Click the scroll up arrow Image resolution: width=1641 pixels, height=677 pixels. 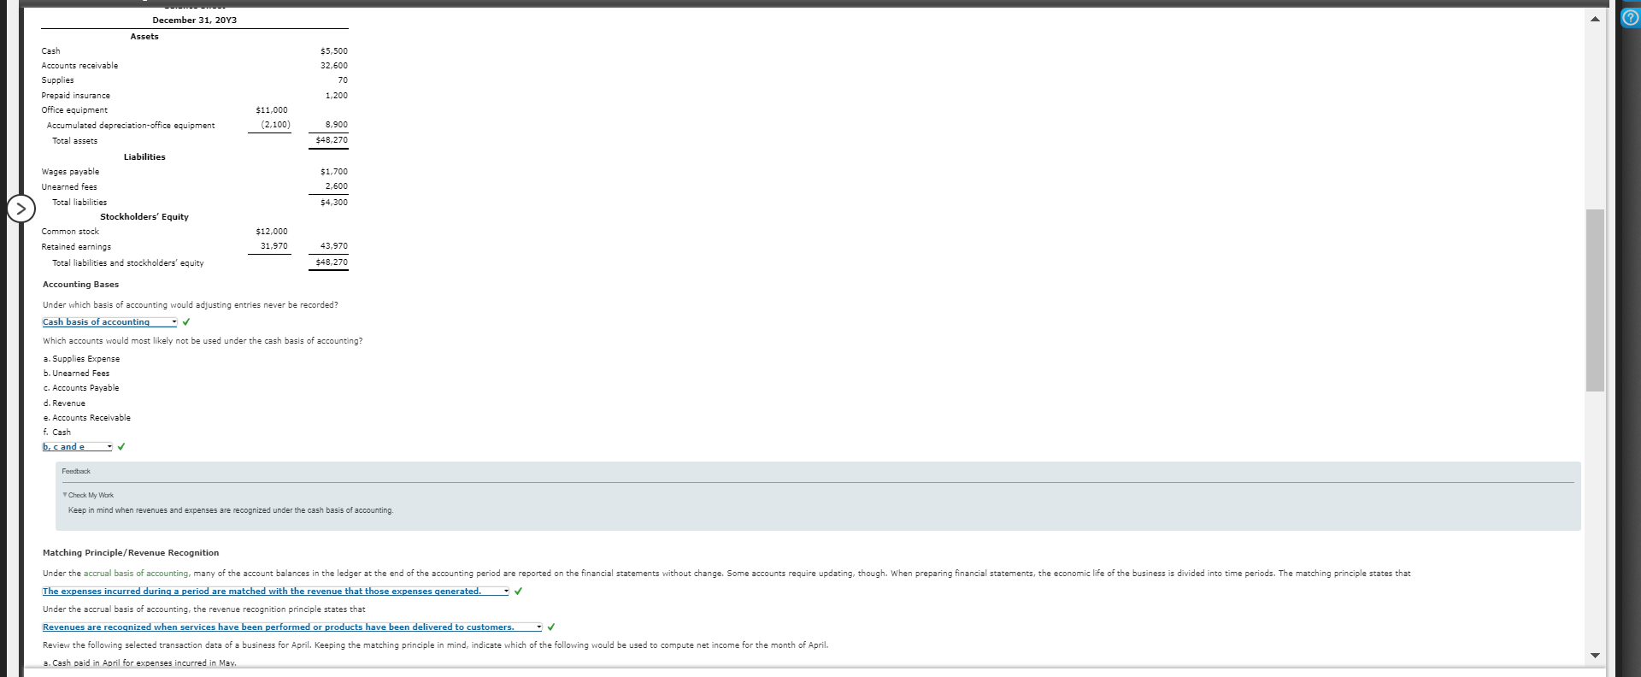pyautogui.click(x=1594, y=20)
